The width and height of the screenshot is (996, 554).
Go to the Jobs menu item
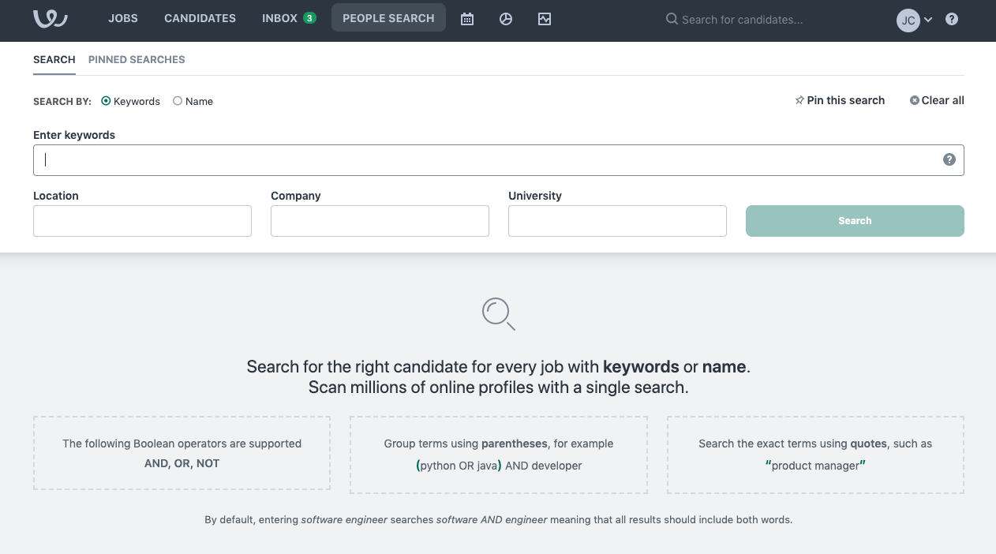point(123,18)
